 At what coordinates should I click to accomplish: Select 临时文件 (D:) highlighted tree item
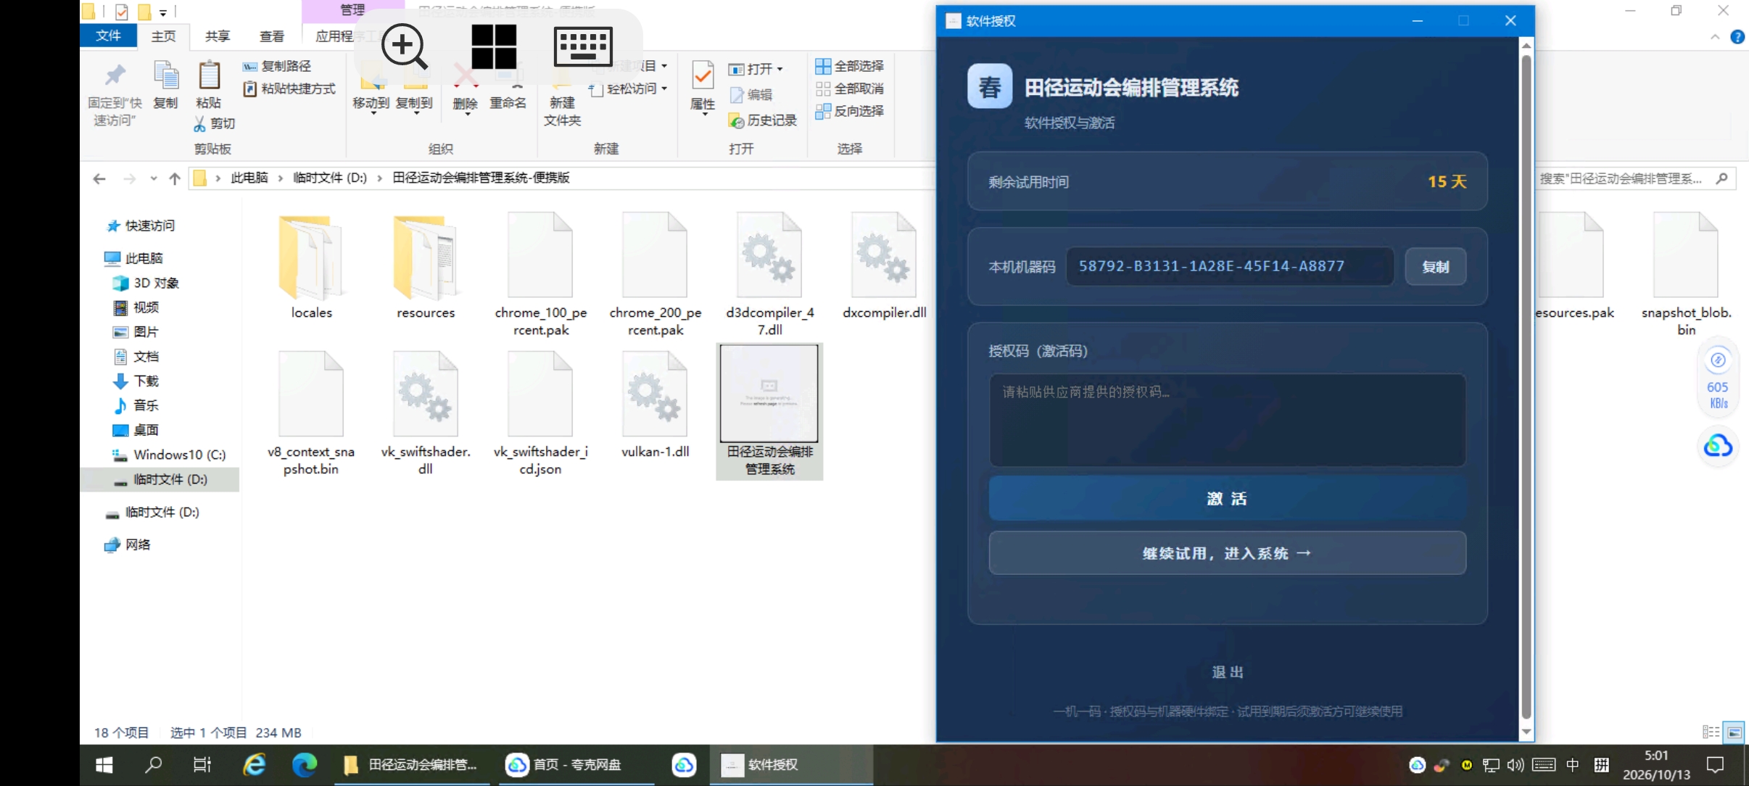coord(160,479)
